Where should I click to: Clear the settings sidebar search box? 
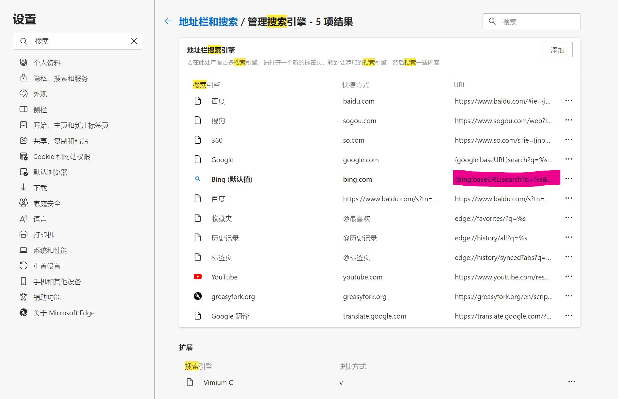(134, 41)
